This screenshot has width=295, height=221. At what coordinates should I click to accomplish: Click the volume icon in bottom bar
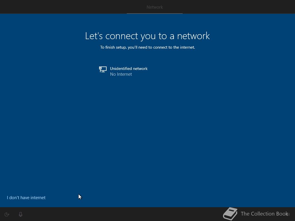[x=288, y=214]
